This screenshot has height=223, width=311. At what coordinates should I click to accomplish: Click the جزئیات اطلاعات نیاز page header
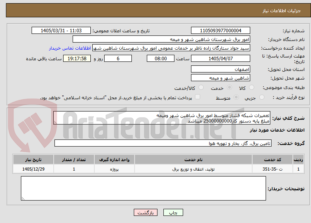(x=282, y=11)
